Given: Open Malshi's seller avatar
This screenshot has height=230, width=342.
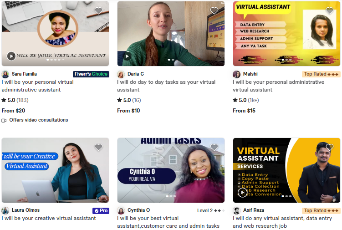Looking at the screenshot, I should [x=236, y=74].
